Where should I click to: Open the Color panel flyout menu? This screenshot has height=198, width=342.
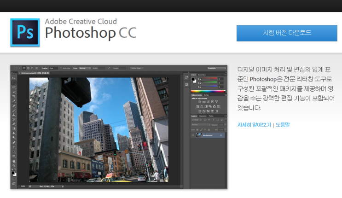[225, 75]
